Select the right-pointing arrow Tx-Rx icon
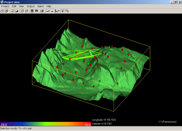This screenshot has height=131, width=182. pyautogui.click(x=48, y=11)
